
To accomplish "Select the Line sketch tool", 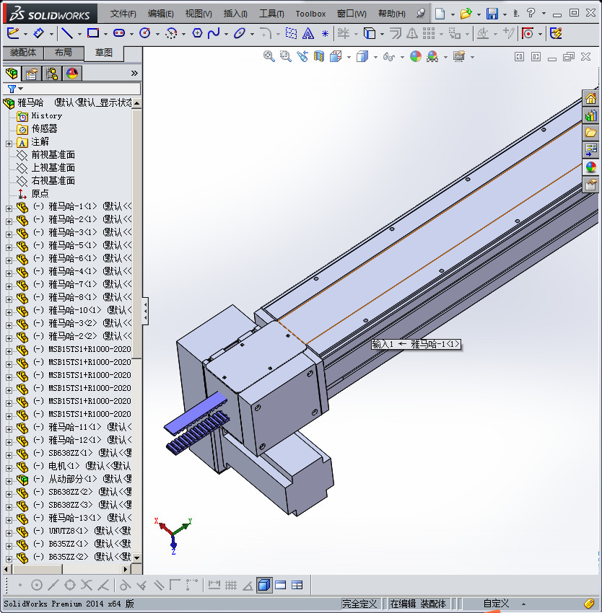I will click(x=67, y=33).
